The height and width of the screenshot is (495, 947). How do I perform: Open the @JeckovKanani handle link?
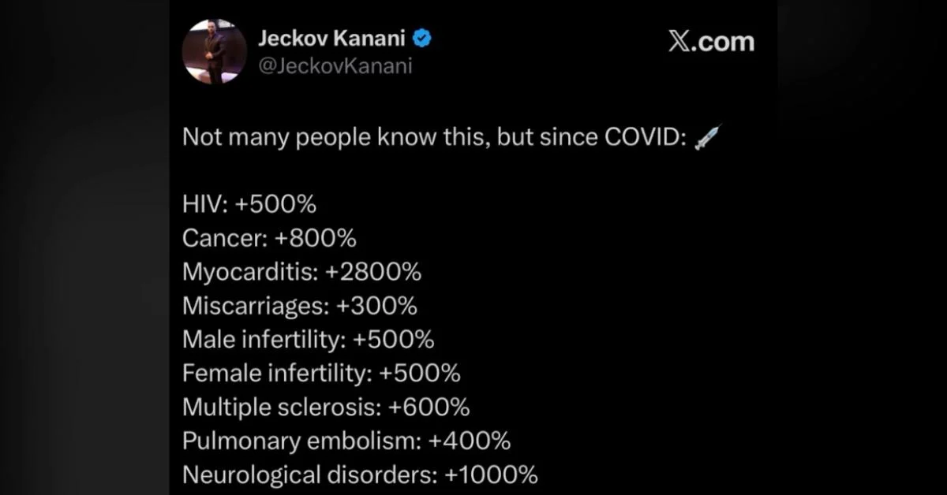[335, 65]
